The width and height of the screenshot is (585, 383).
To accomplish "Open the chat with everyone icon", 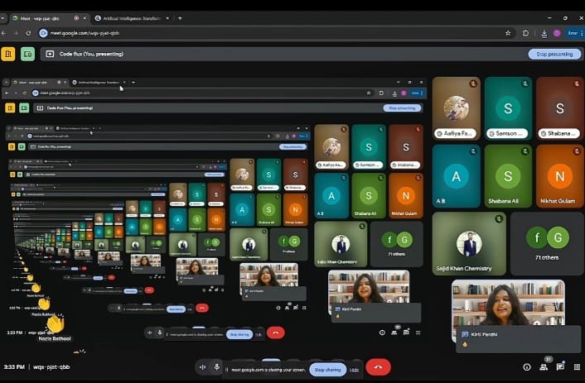I will [560, 367].
